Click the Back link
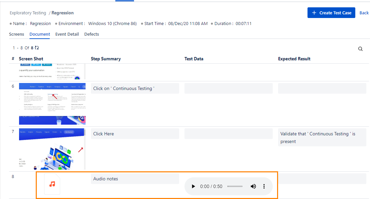The height and width of the screenshot is (199, 370). click(x=364, y=13)
